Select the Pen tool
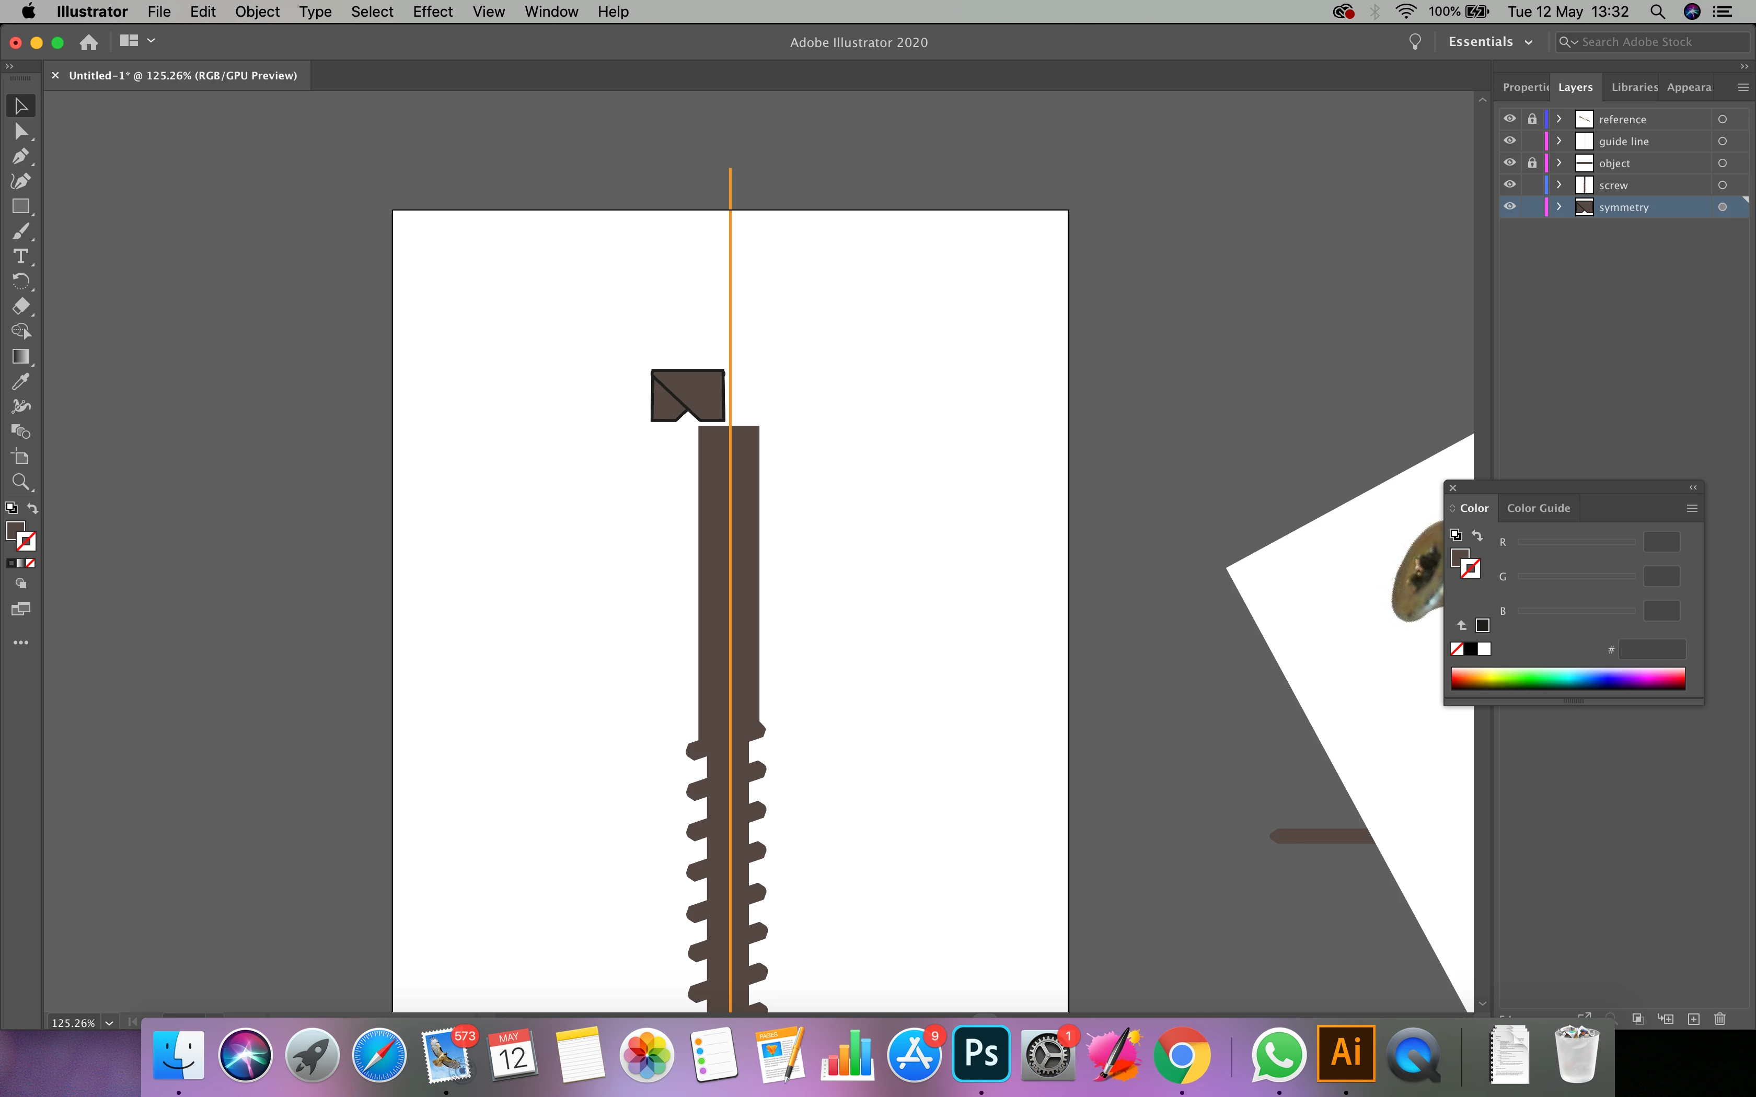 click(x=20, y=156)
